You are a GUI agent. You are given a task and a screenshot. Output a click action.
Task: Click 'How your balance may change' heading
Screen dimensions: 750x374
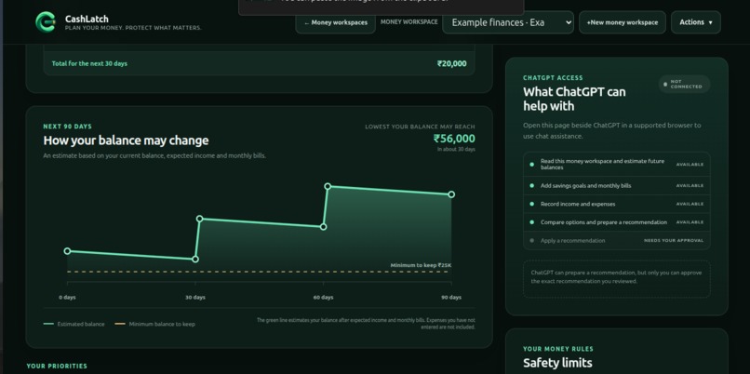tap(126, 140)
